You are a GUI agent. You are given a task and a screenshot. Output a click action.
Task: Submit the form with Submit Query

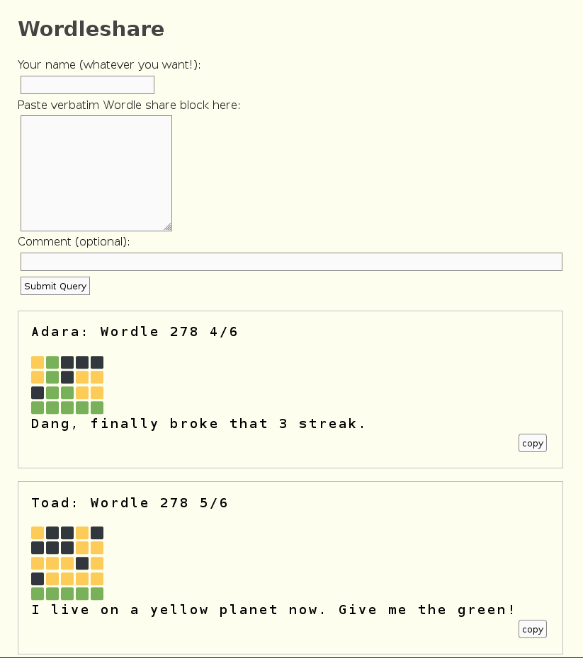coord(55,286)
